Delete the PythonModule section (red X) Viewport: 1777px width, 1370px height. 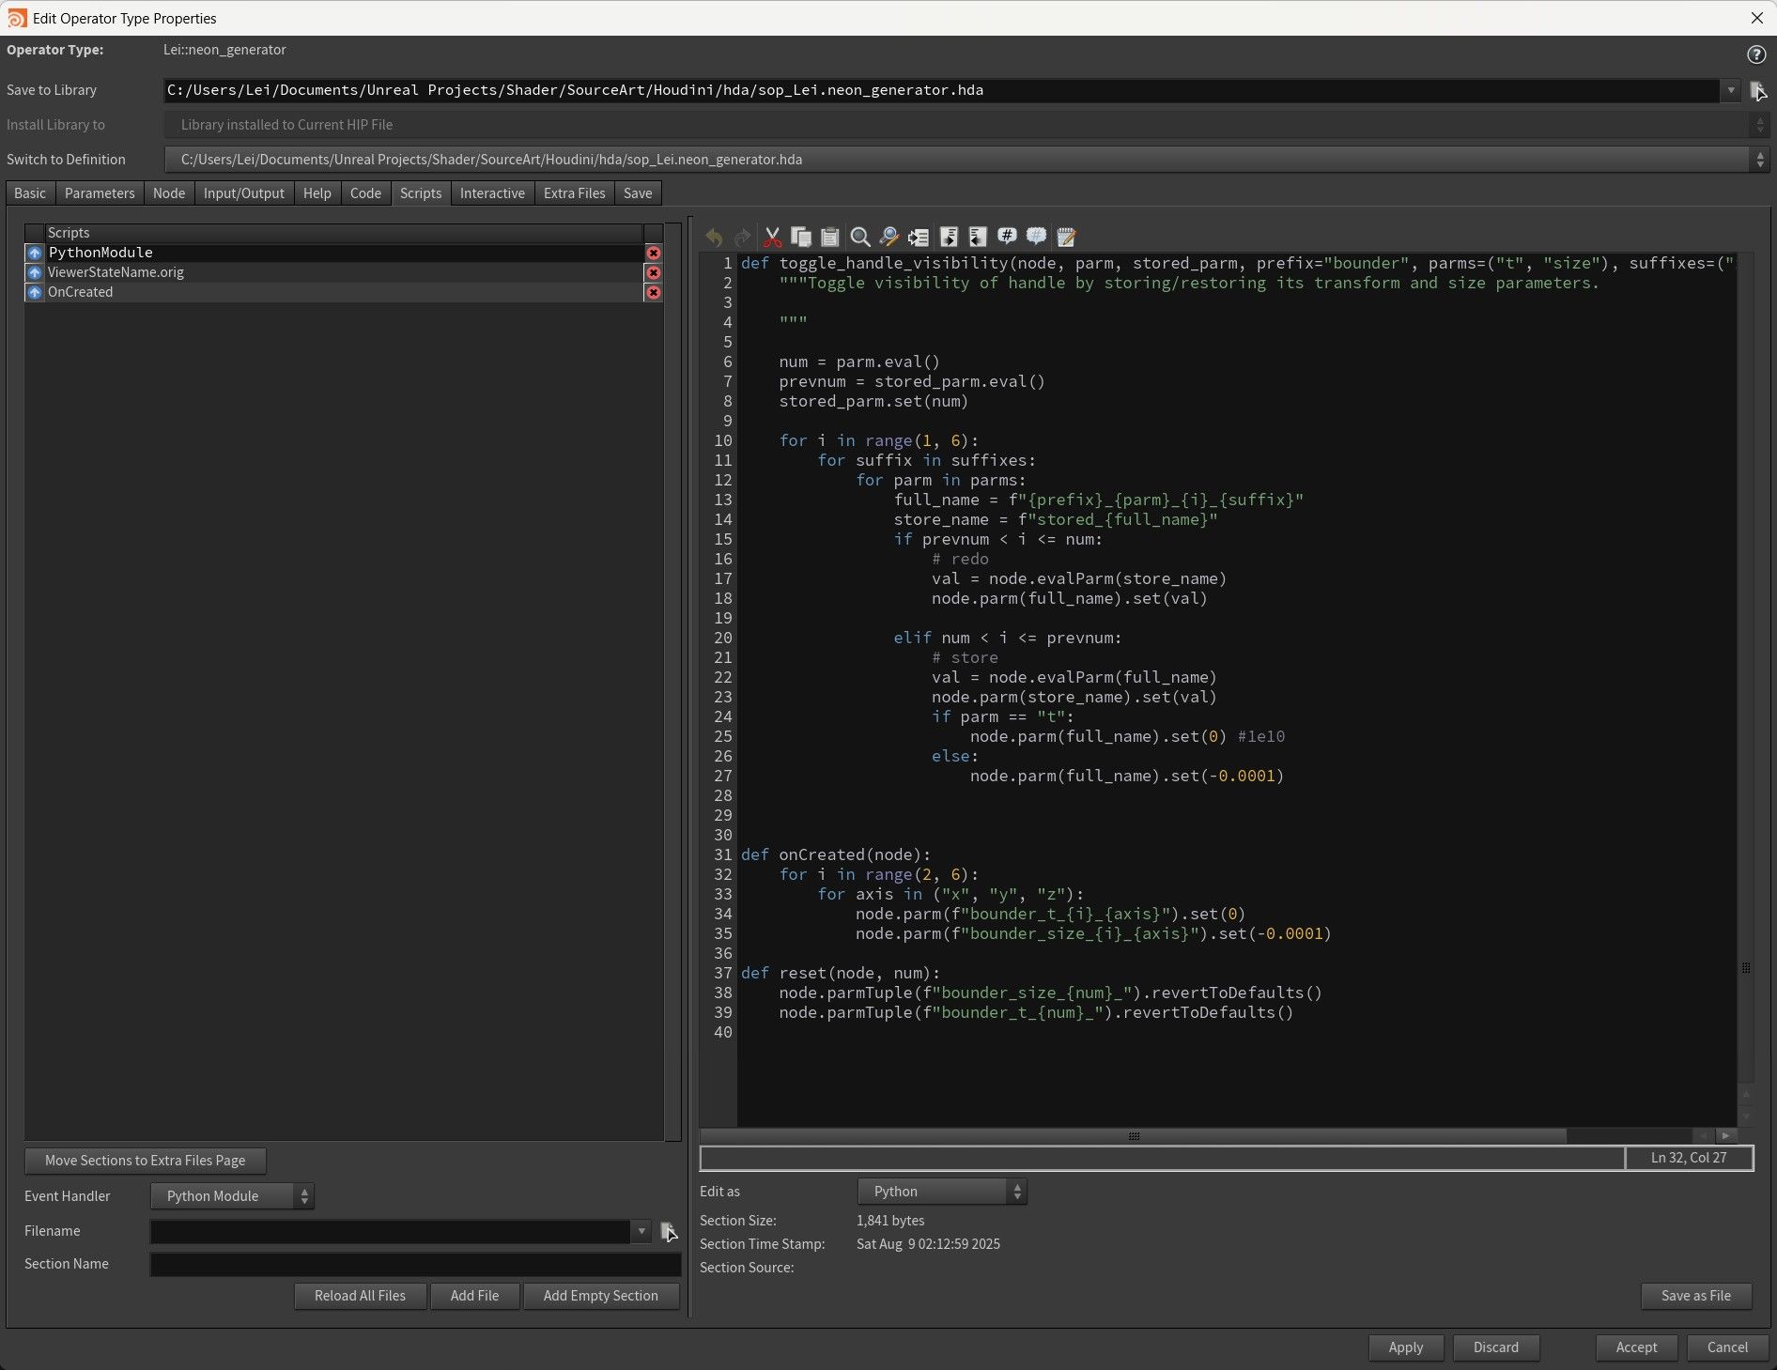point(654,253)
